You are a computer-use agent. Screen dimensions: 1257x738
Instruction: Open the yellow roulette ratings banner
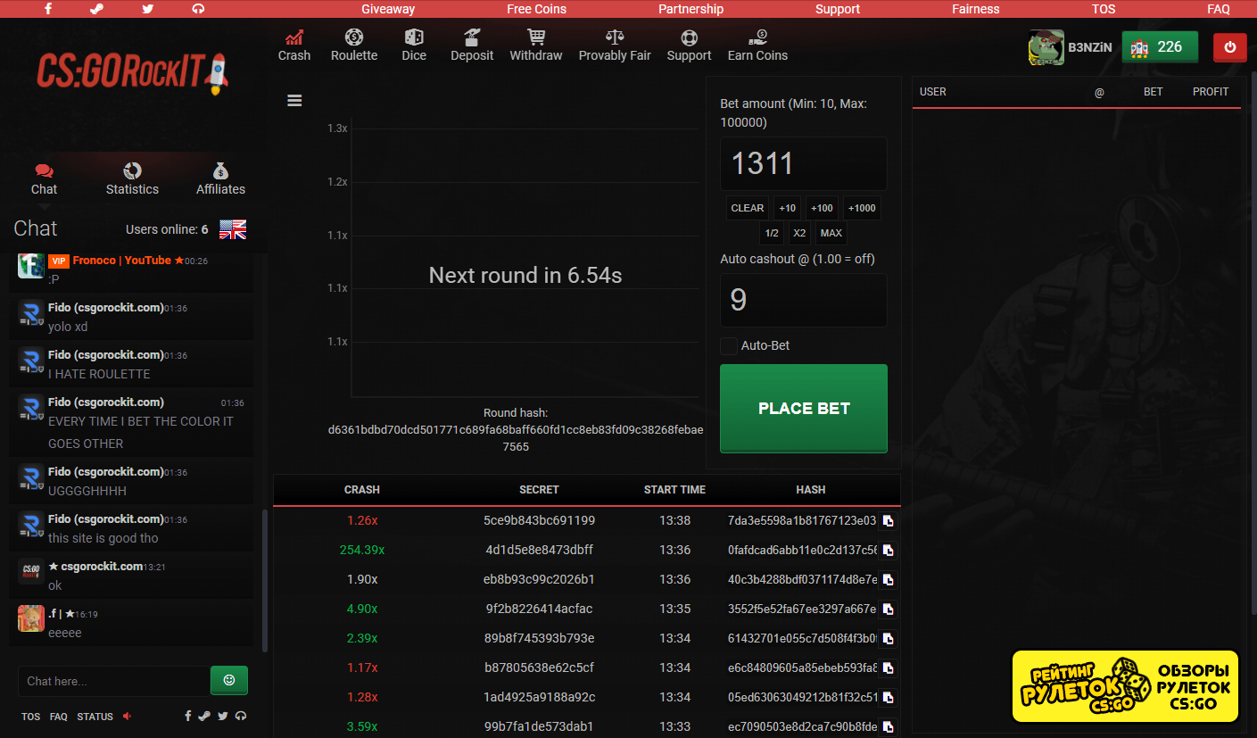click(x=1126, y=685)
